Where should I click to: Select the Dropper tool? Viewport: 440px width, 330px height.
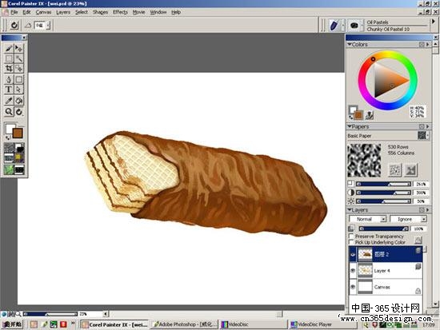click(x=9, y=101)
